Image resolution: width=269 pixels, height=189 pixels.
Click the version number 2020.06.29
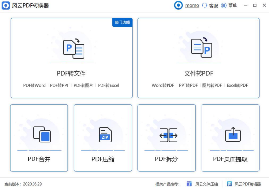[x=33, y=184]
